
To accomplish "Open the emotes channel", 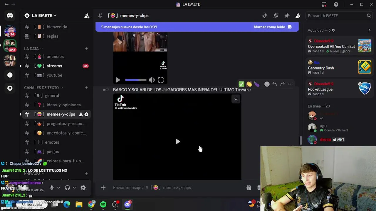I will 56,142.
